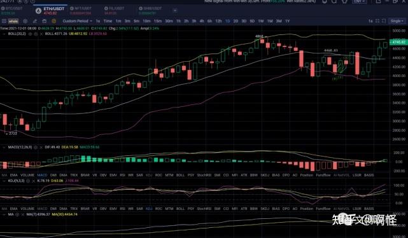Viewport: 408px width, 238px height.
Task: Select StochRSI in row under MACD chart
Action: coord(204,175)
